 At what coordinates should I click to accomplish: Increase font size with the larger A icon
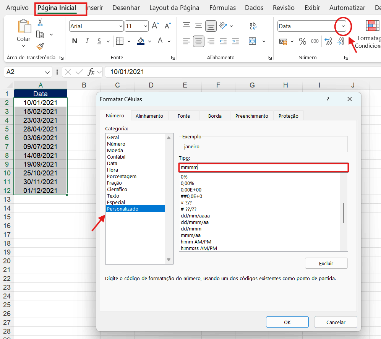156,26
